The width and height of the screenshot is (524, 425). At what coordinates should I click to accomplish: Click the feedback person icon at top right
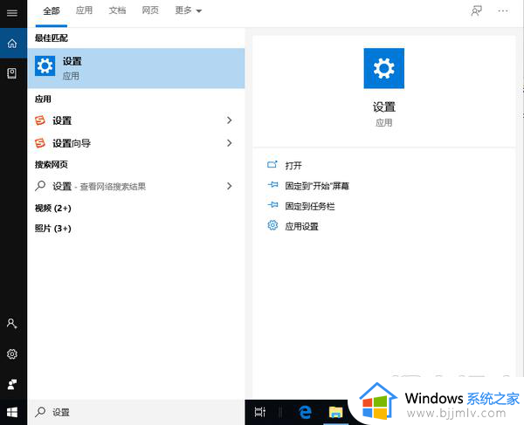477,10
